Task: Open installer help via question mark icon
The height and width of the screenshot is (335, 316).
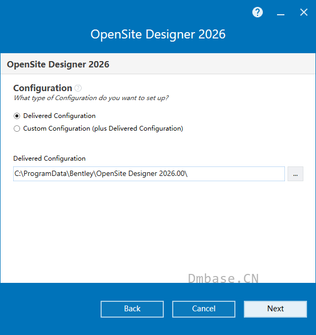Action: [x=258, y=12]
